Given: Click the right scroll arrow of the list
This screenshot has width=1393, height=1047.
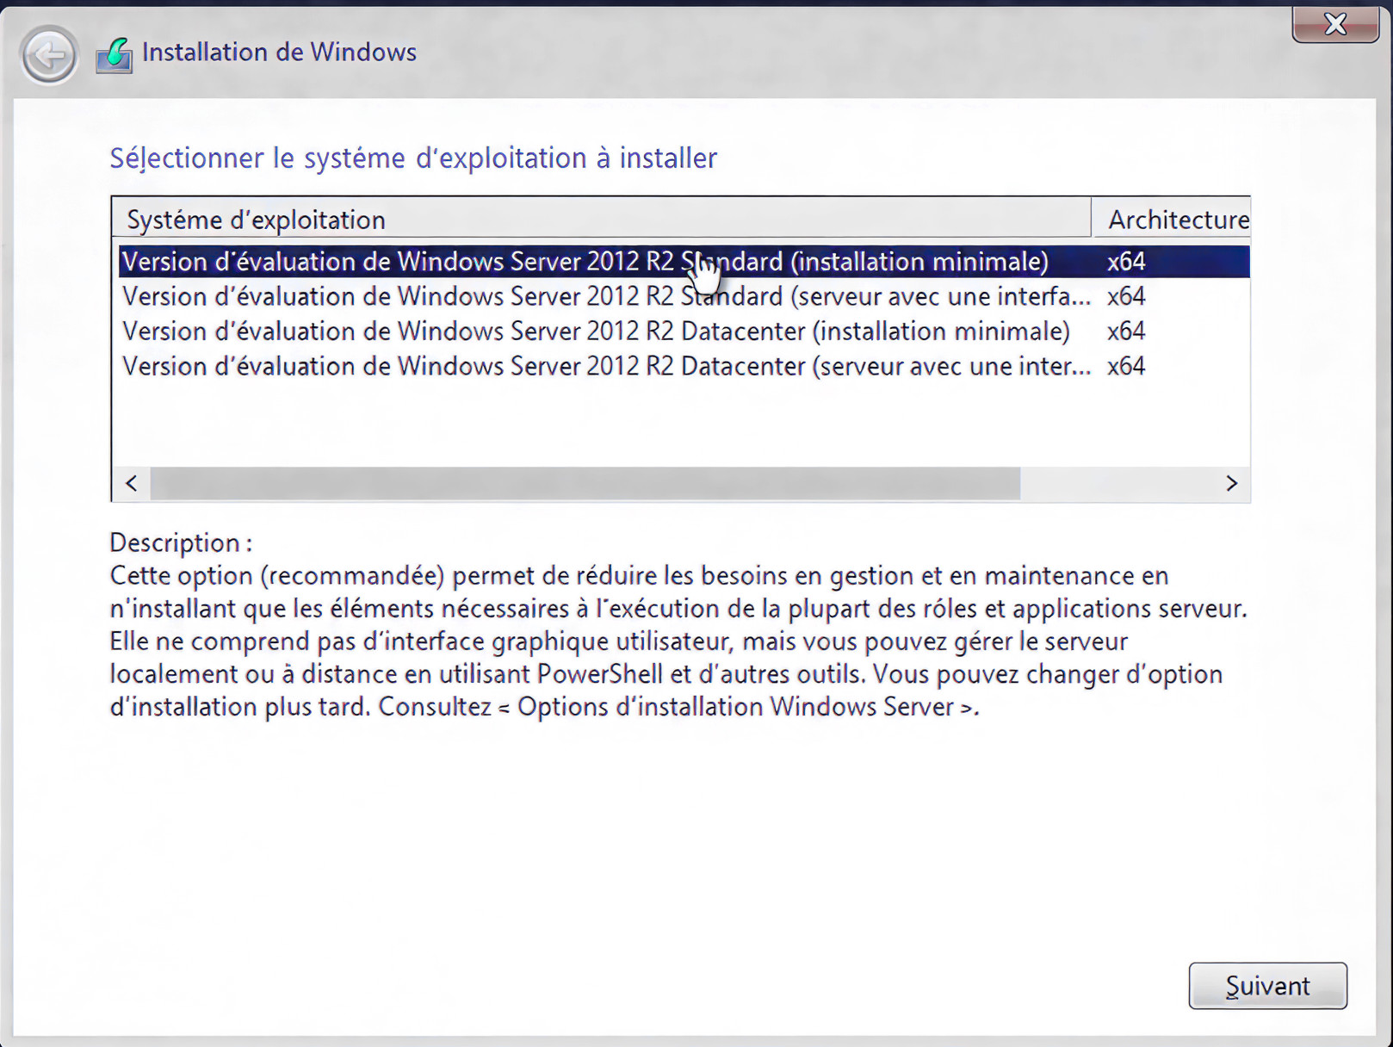Looking at the screenshot, I should [1231, 483].
